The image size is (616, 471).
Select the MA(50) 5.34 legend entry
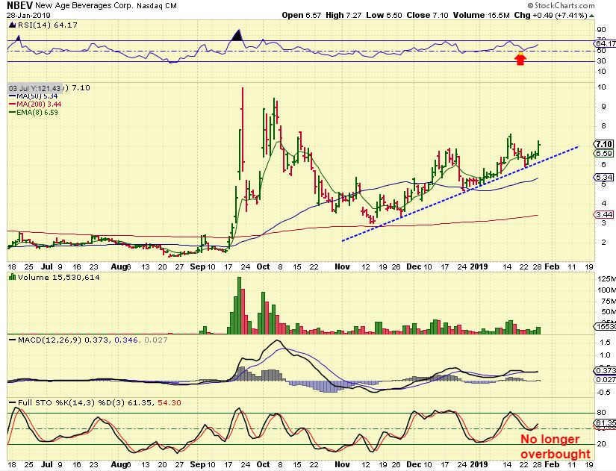[x=33, y=96]
